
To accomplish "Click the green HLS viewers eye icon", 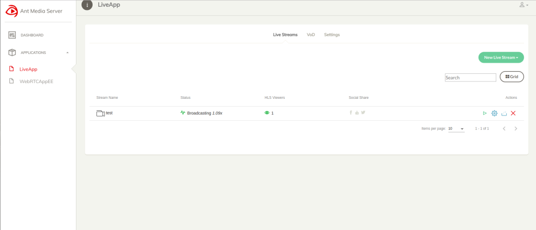I will click(267, 113).
